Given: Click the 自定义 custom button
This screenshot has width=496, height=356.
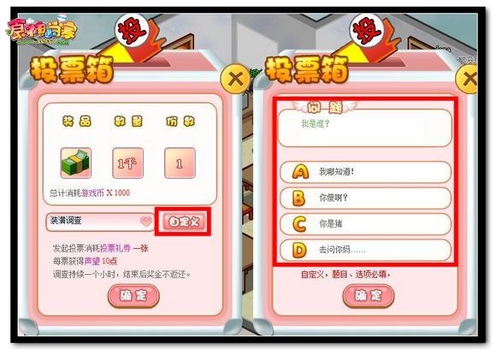Looking at the screenshot, I should click(x=184, y=221).
